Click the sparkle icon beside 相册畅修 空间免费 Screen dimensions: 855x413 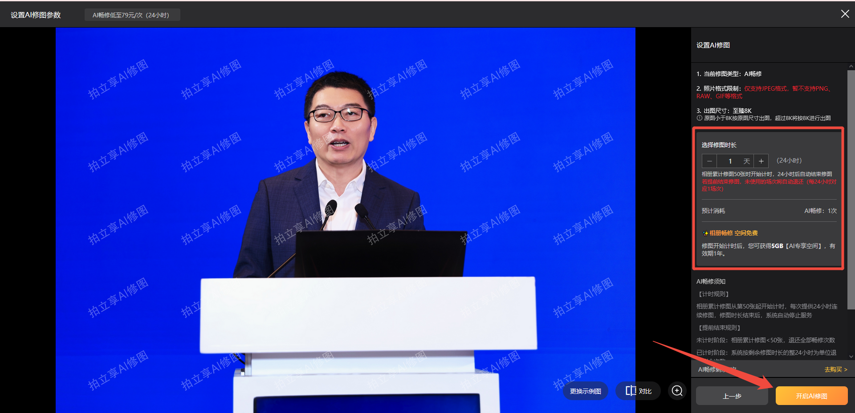(705, 233)
